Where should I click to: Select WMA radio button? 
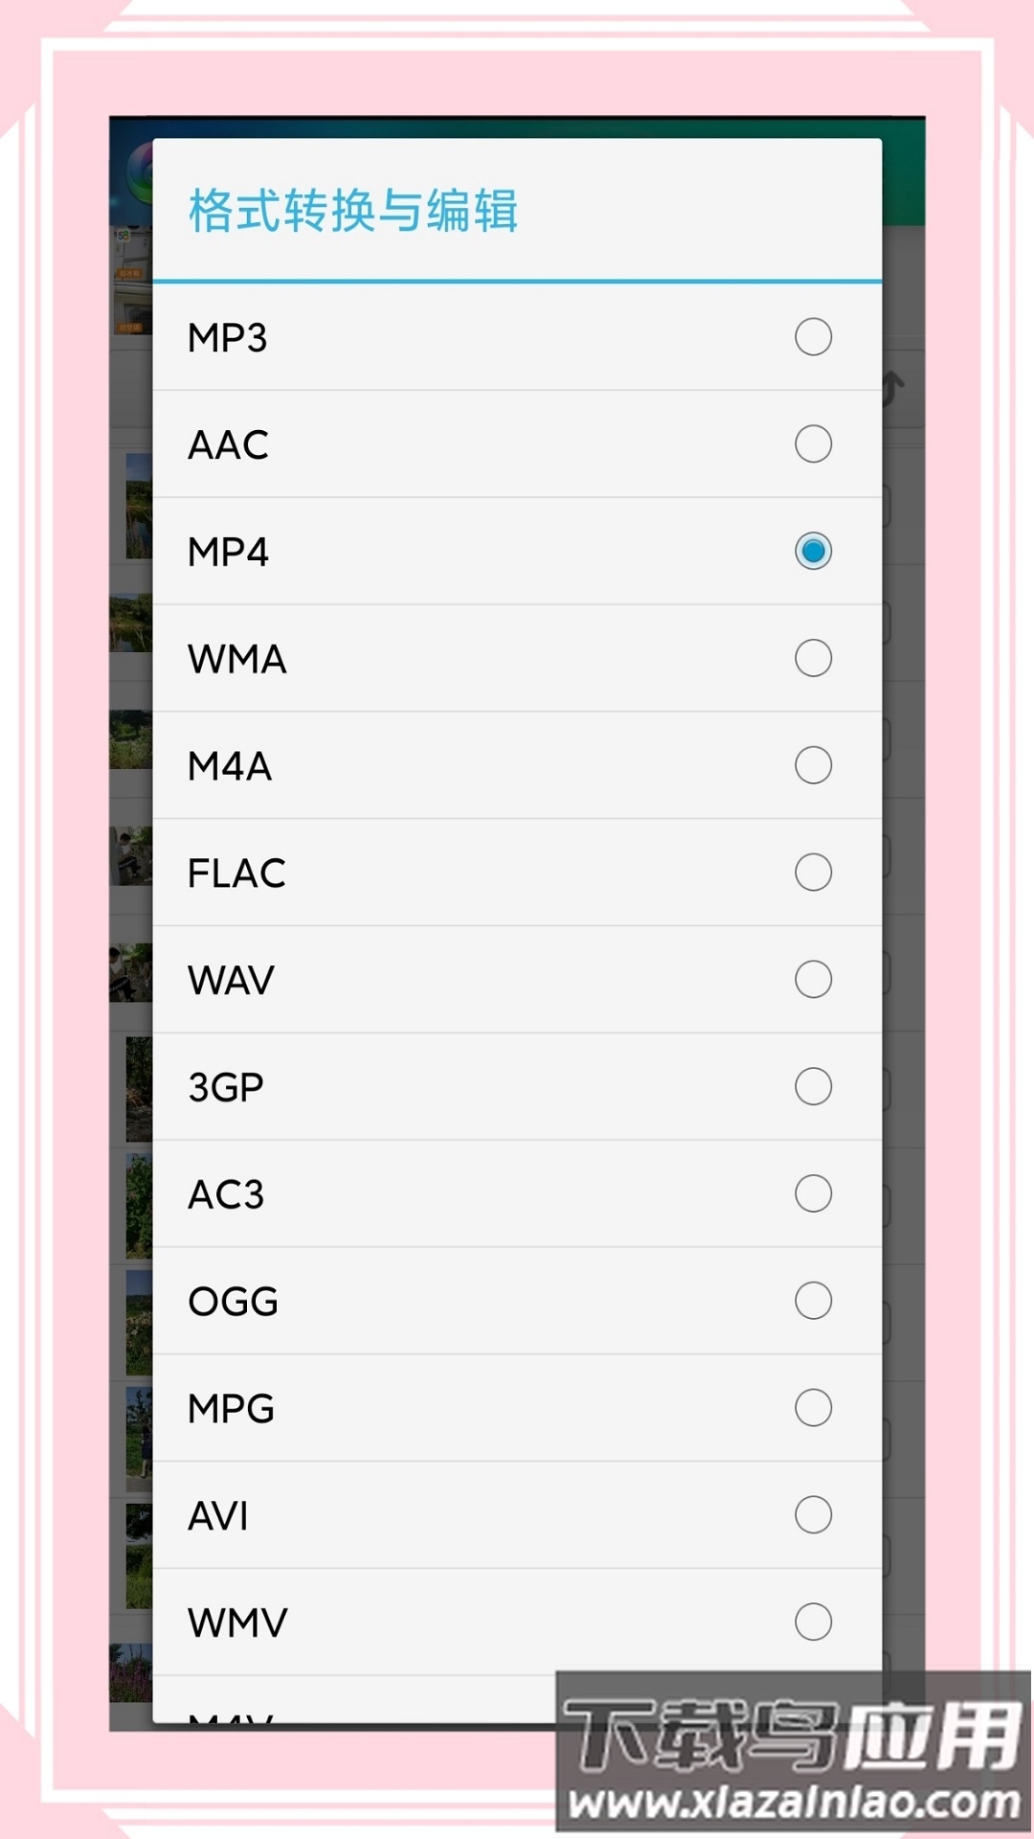click(813, 659)
